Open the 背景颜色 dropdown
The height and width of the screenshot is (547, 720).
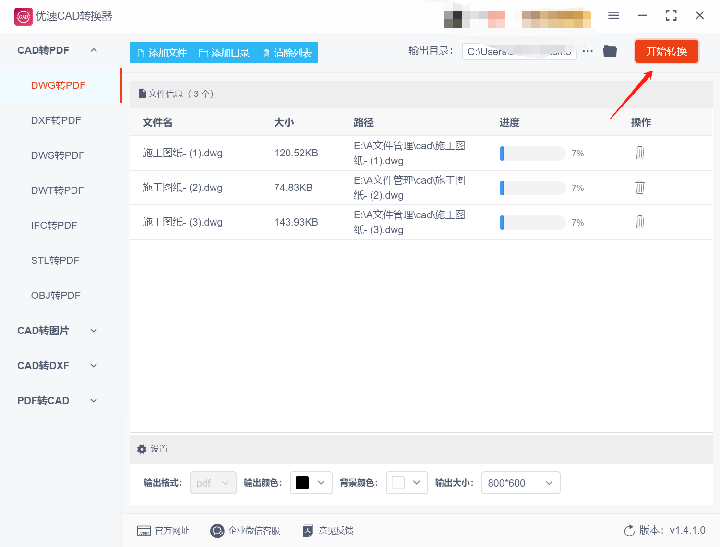point(407,483)
